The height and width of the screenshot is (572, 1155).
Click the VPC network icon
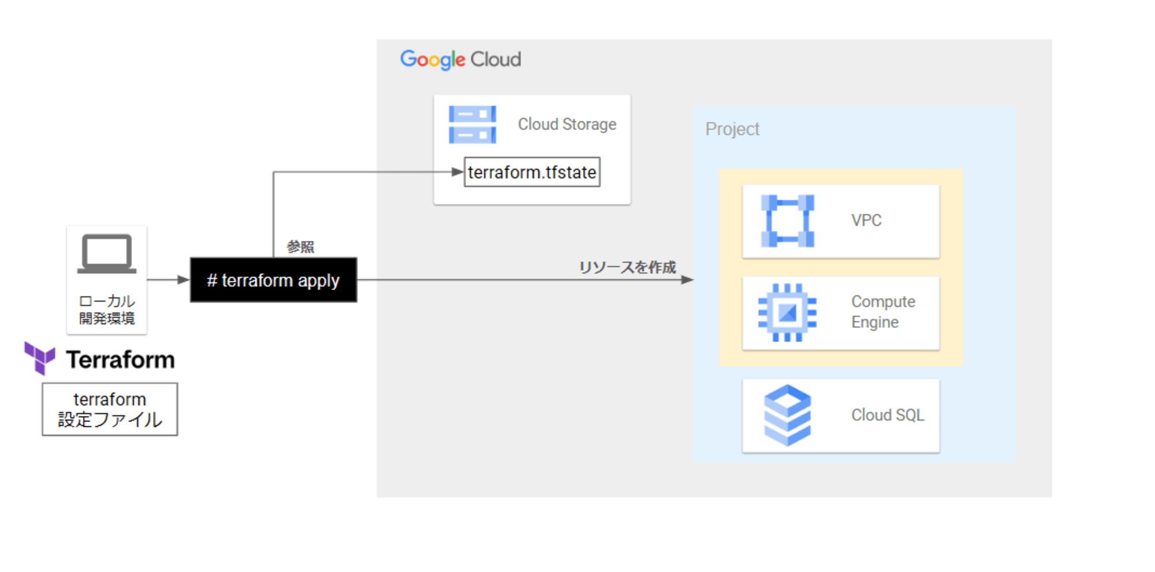click(787, 221)
